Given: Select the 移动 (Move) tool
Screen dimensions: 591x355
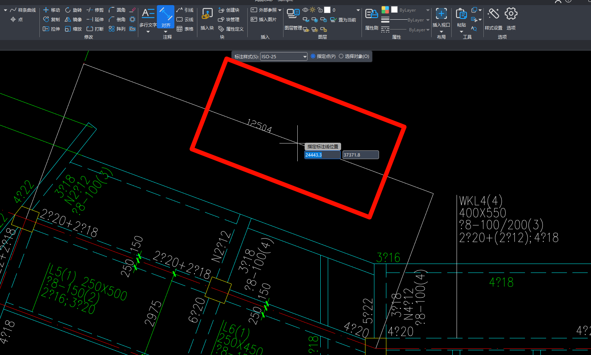Looking at the screenshot, I should click(x=51, y=10).
